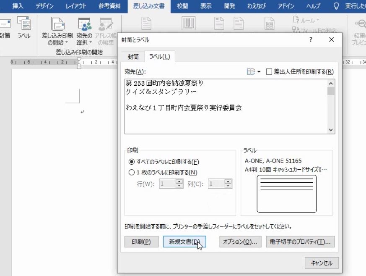Click the 新規文書 button
The image size is (366, 276).
pyautogui.click(x=184, y=242)
